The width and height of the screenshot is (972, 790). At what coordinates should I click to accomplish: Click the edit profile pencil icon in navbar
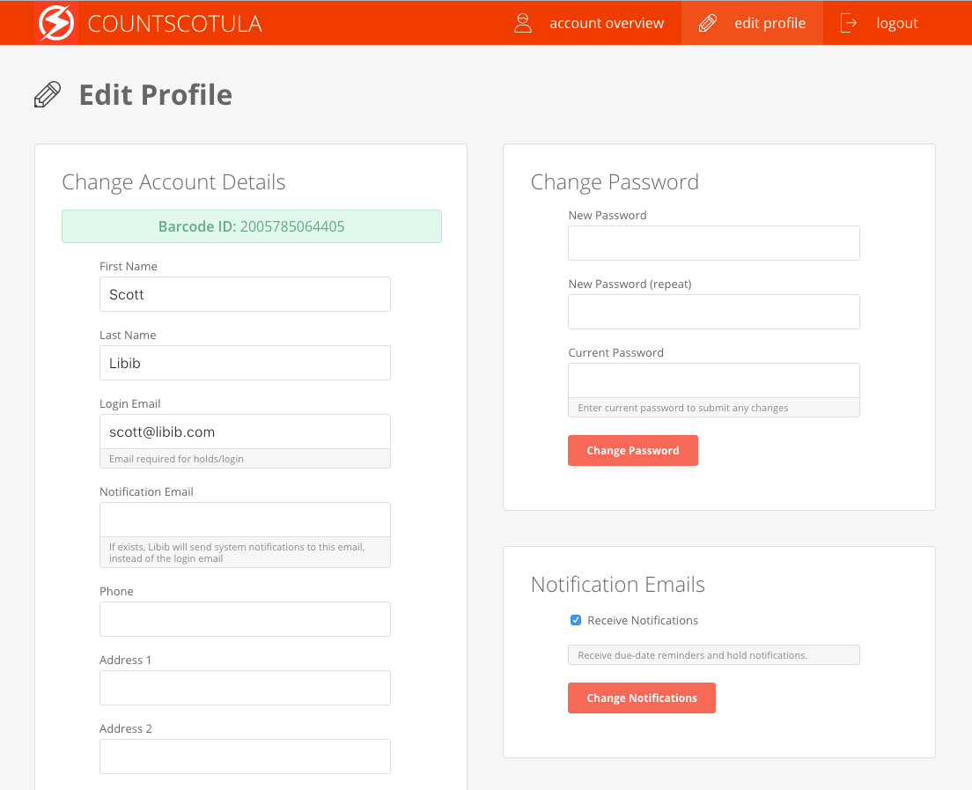pos(708,23)
